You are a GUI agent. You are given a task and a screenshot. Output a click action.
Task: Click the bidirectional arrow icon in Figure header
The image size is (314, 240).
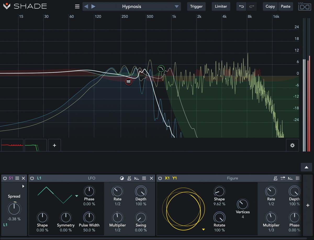[283, 178]
